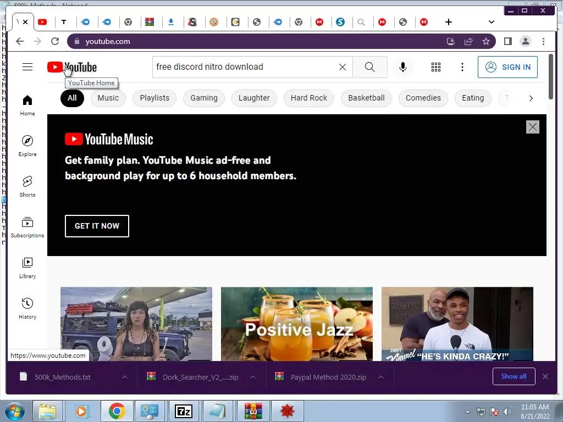Select the Hard Rock filter chip
The width and height of the screenshot is (563, 422).
[x=309, y=98]
